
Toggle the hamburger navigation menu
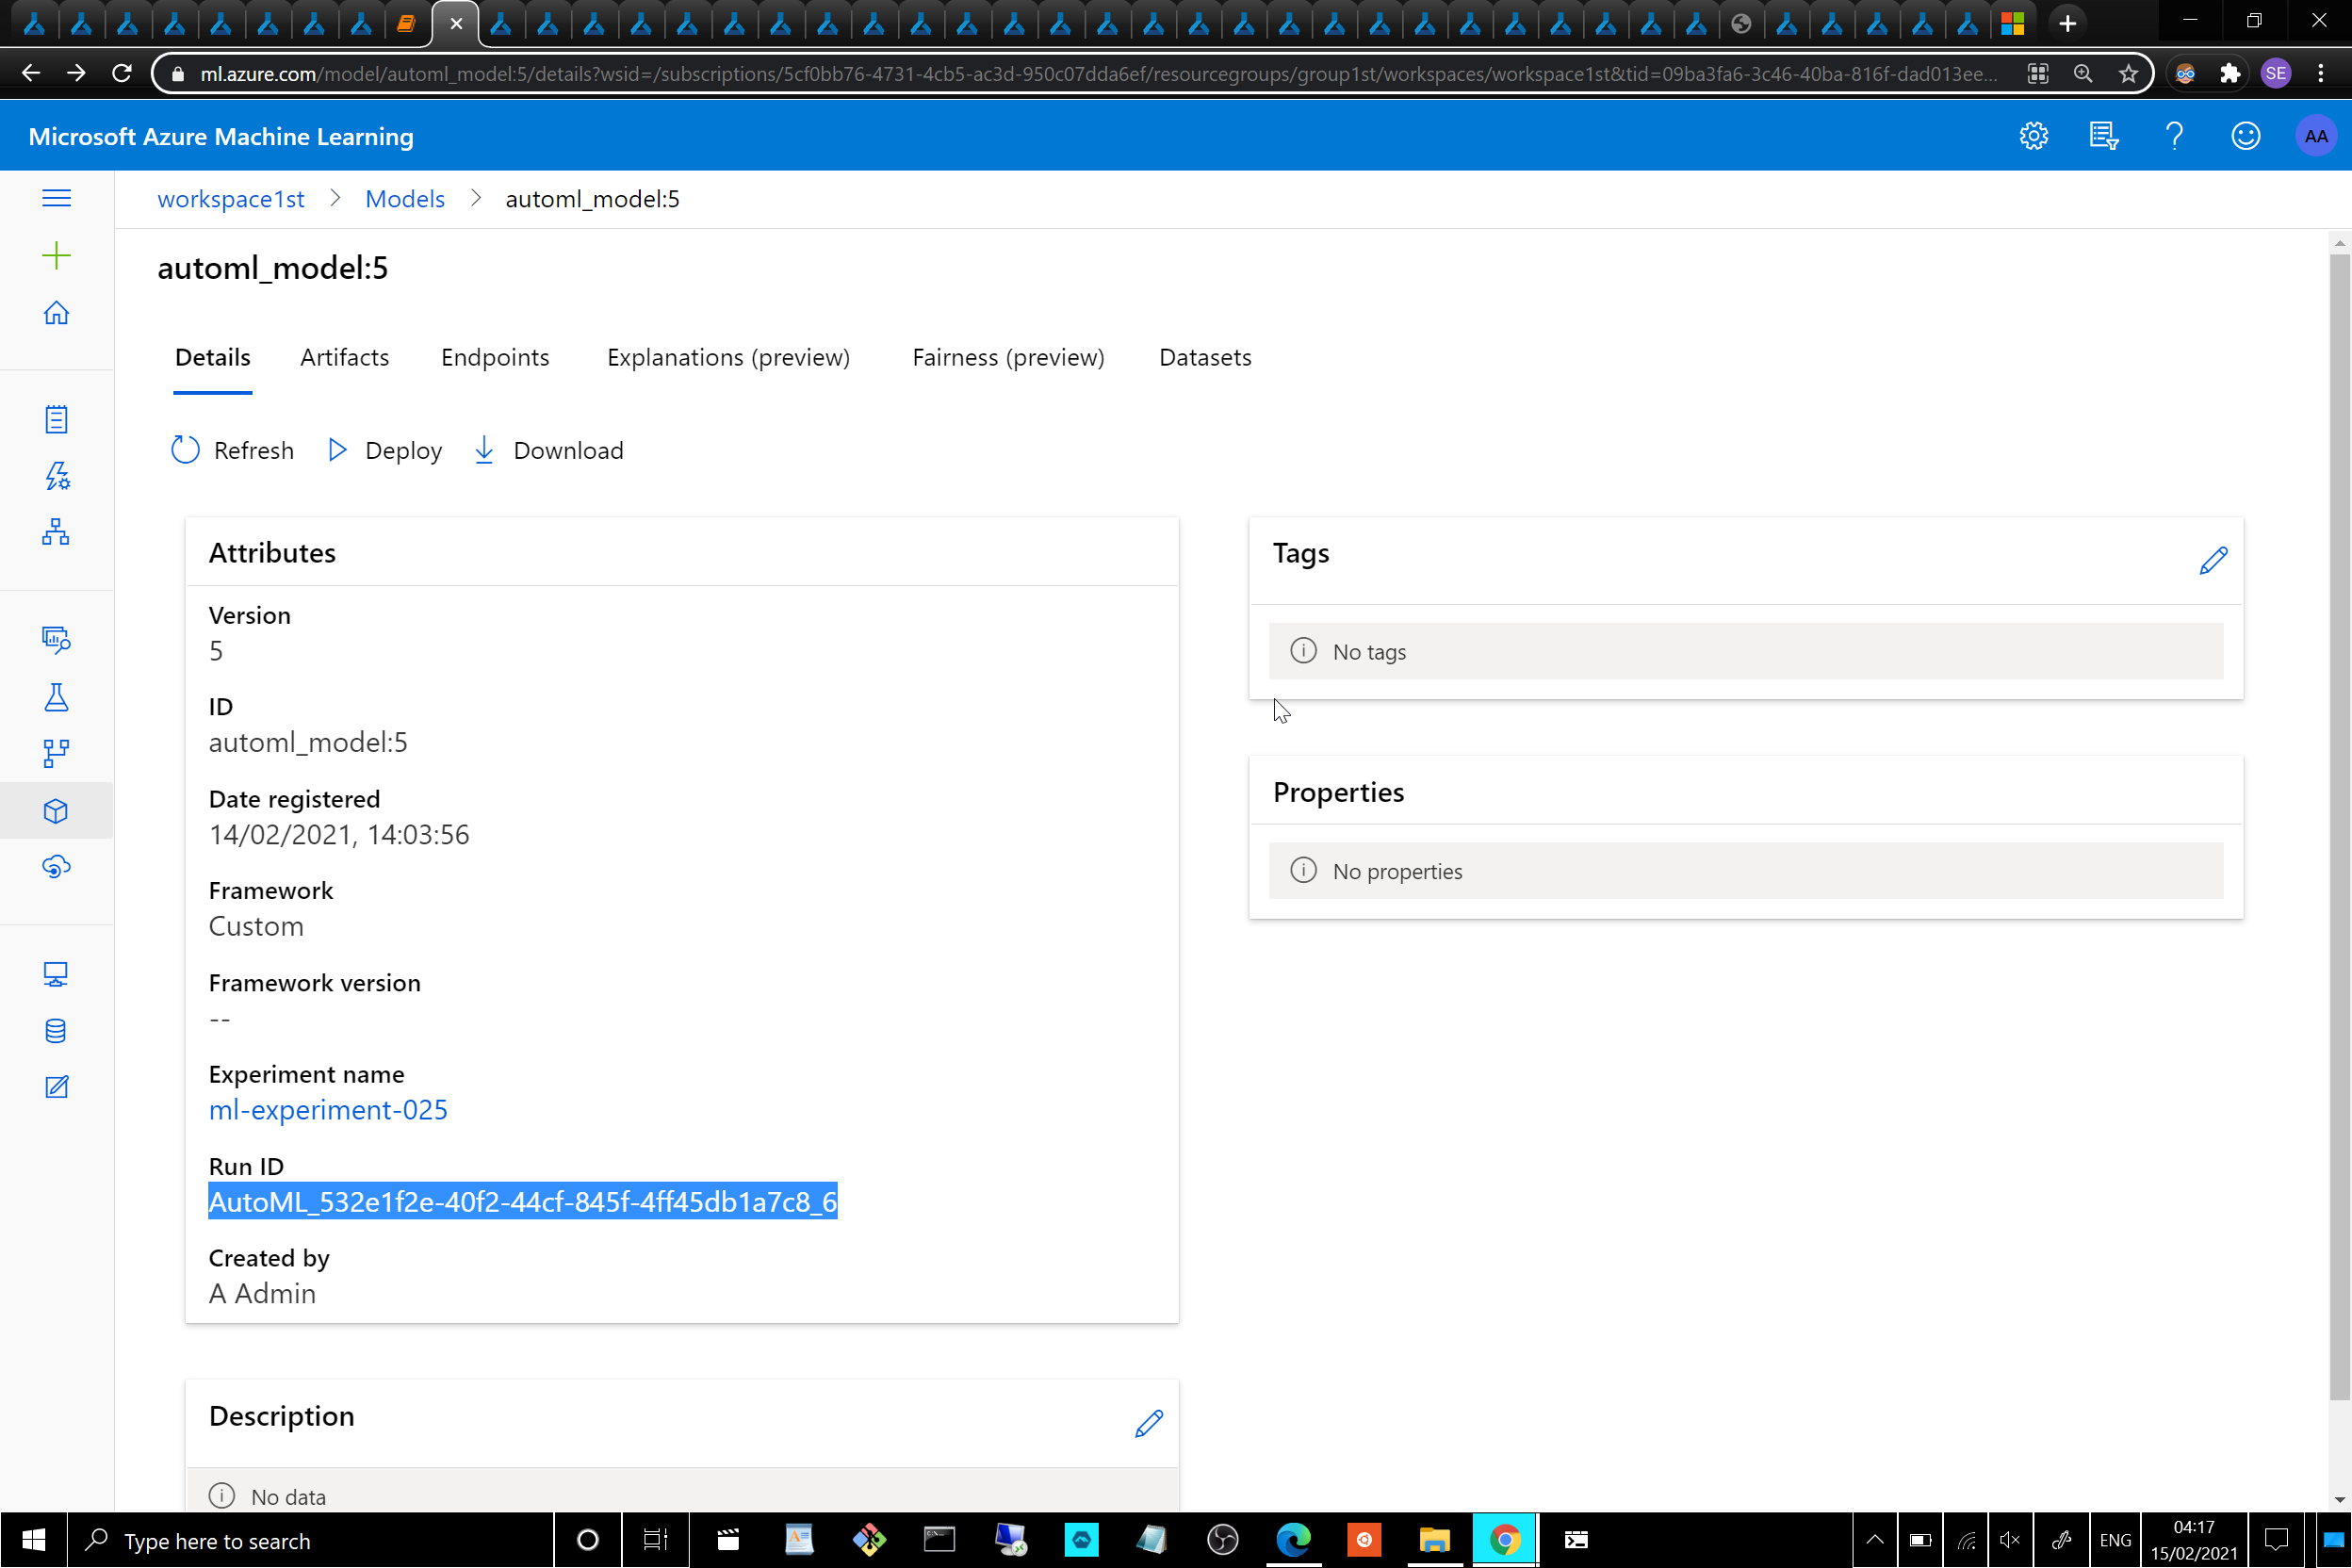click(x=56, y=197)
